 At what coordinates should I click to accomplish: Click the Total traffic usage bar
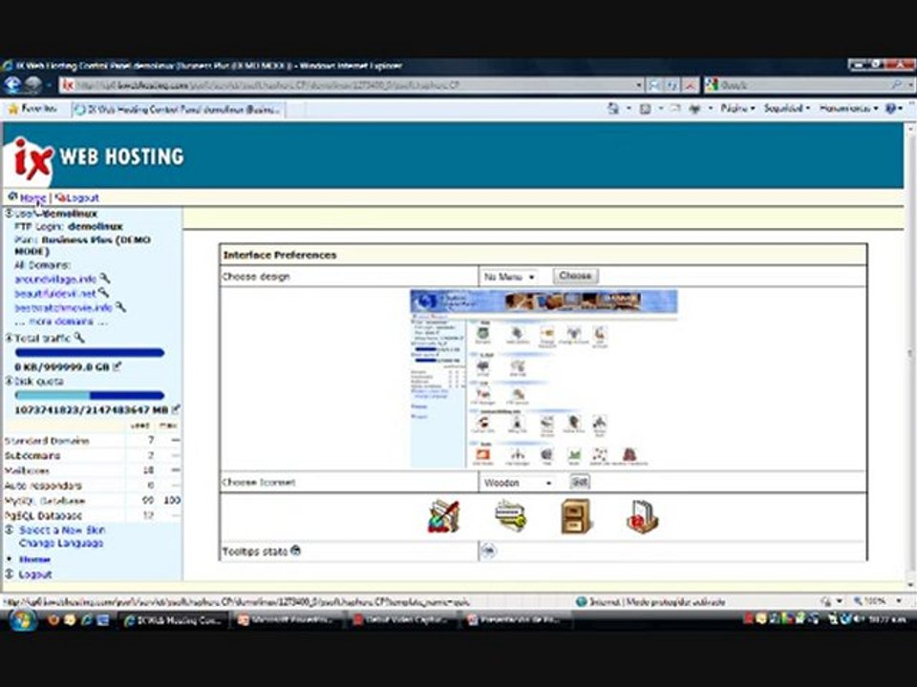[x=90, y=352]
